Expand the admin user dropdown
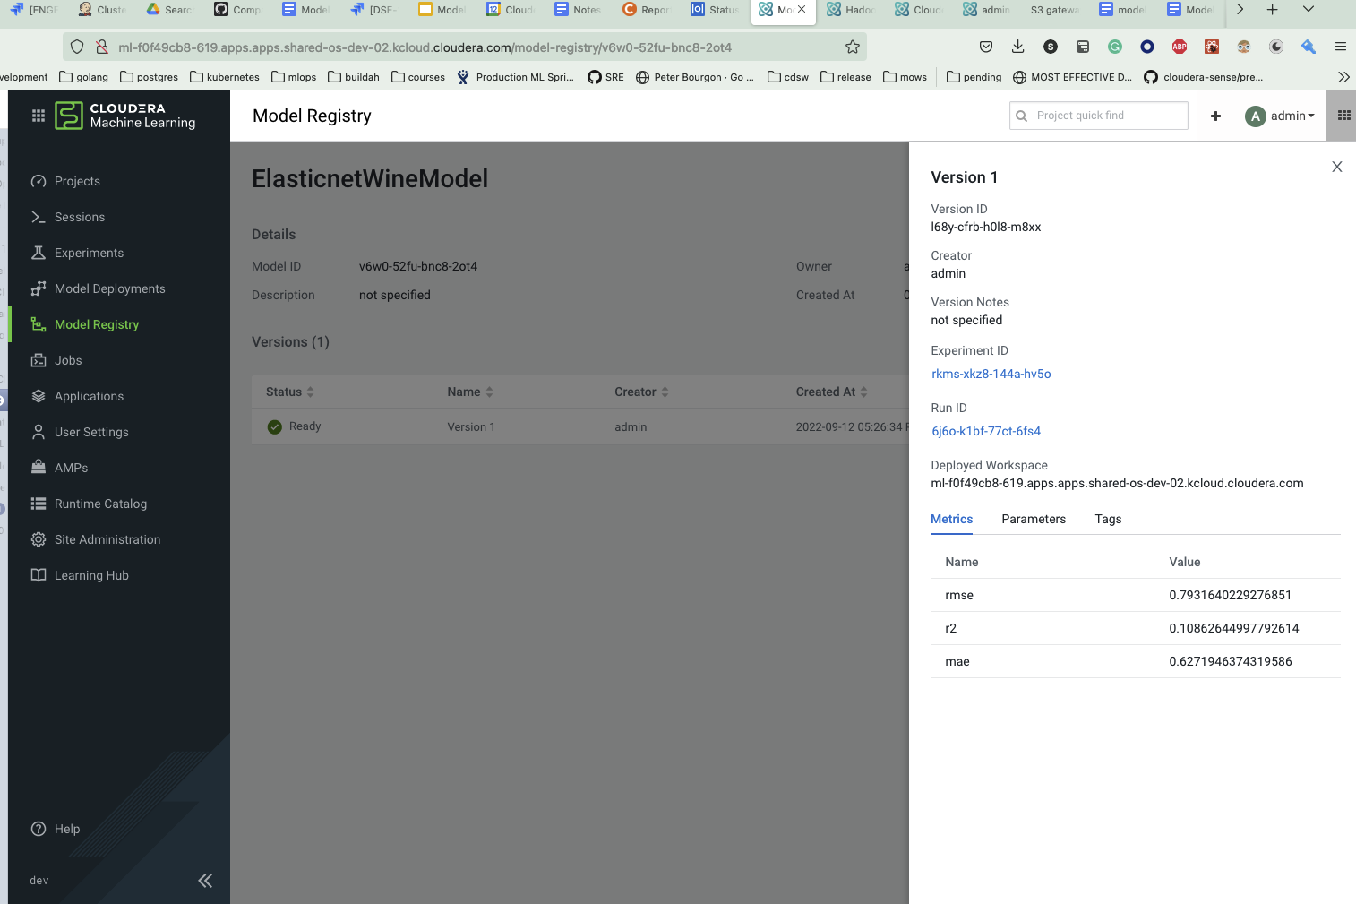Viewport: 1356px width, 904px height. pyautogui.click(x=1281, y=116)
